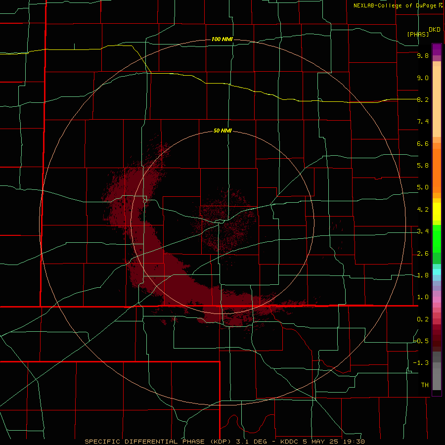
Task: Click the 5.0 scale value
Action: pos(423,187)
